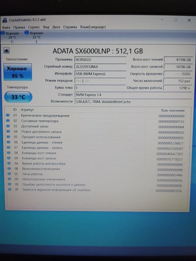Click the ID column header
196x261 pixels.
click(x=15, y=110)
